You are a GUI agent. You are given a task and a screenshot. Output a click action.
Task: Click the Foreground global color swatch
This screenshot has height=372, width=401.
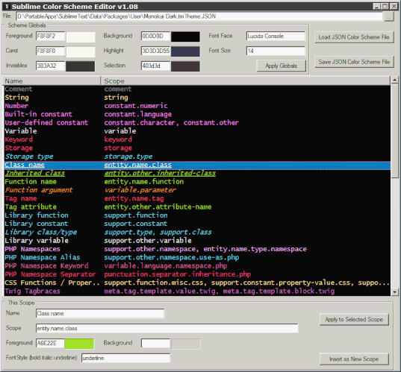point(81,37)
